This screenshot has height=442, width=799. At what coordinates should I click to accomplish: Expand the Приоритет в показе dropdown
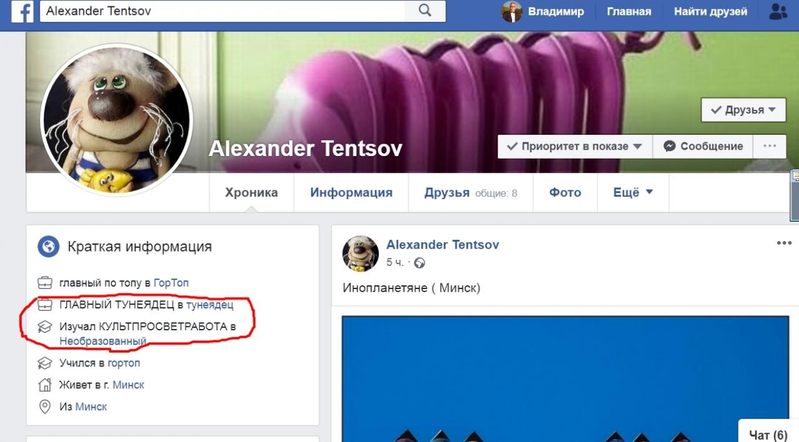575,146
